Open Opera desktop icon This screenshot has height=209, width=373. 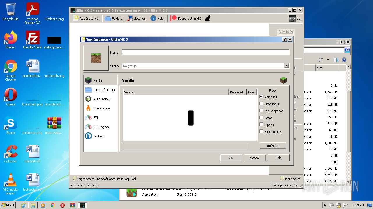point(10,97)
